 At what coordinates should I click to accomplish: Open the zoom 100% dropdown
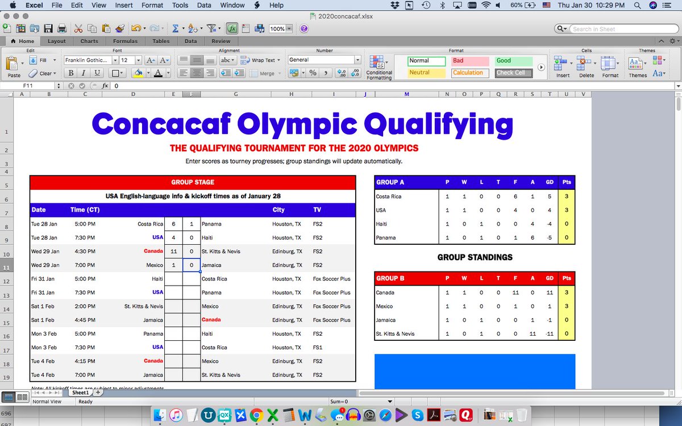(x=289, y=29)
